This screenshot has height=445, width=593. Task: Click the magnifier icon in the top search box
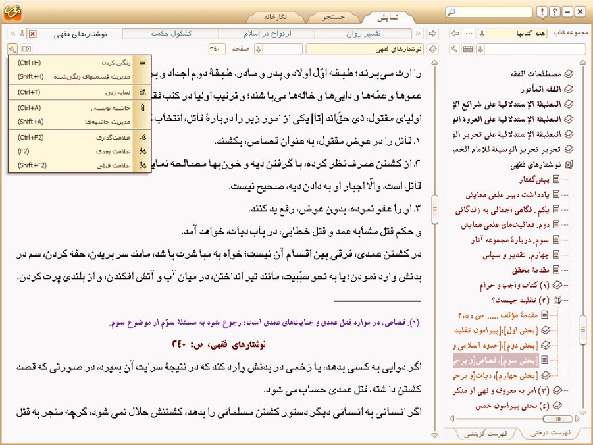tap(451, 12)
